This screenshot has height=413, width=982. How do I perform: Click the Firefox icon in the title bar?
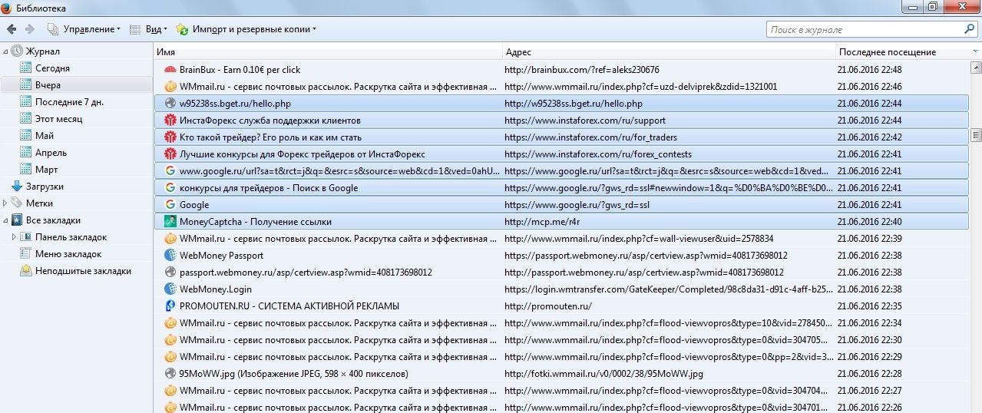8,8
